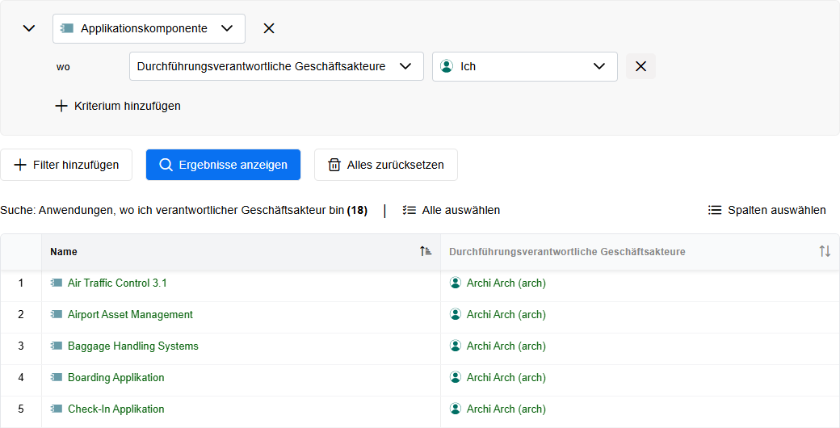Open the Durchführungsverantwortliche Geschäftsakteure criterion dropdown
The width and height of the screenshot is (840, 428).
276,66
